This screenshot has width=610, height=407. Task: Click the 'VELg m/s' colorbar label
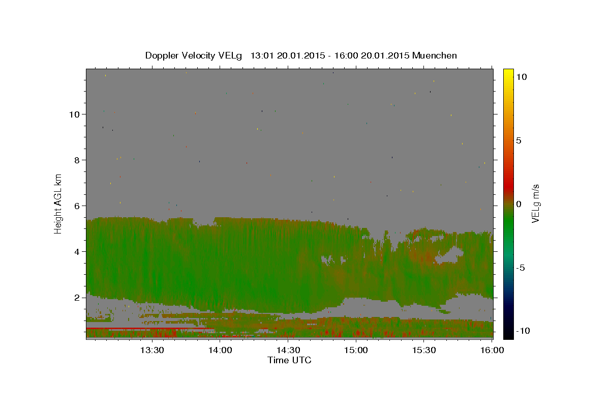(x=535, y=203)
